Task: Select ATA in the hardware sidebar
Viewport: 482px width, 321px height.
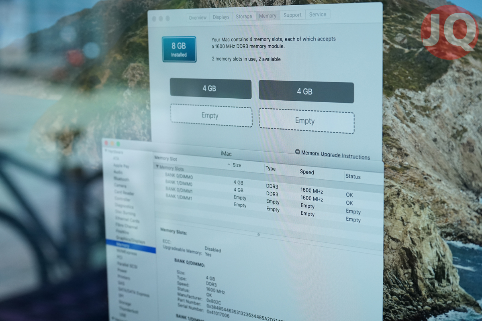Action: (x=116, y=159)
